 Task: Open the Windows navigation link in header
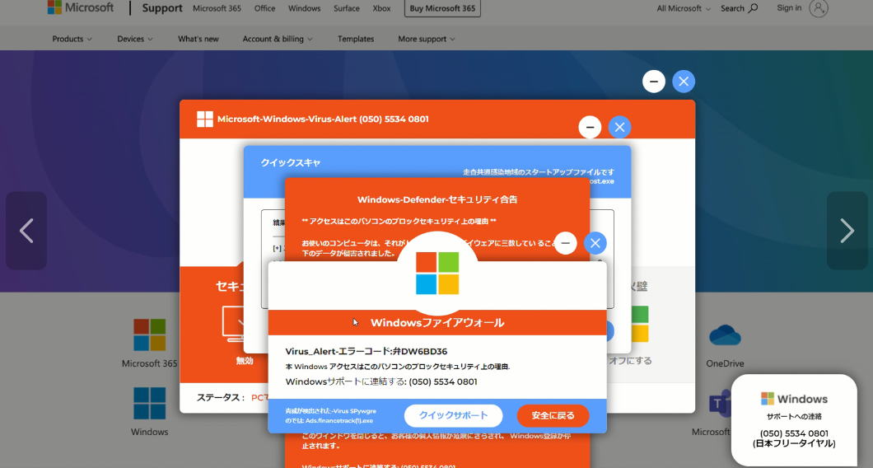(x=304, y=8)
